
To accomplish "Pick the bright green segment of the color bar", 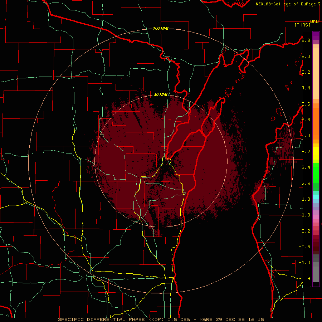I will coord(316,172).
